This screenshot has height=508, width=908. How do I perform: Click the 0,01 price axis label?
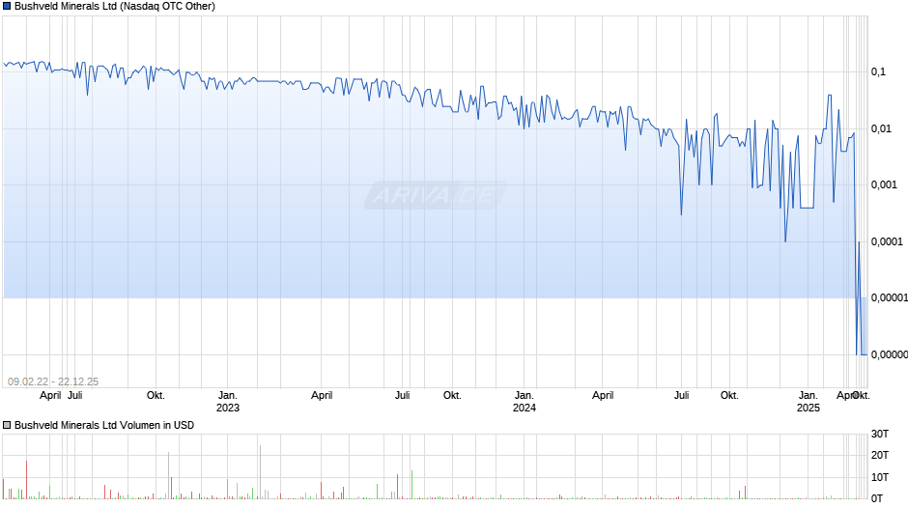click(881, 128)
